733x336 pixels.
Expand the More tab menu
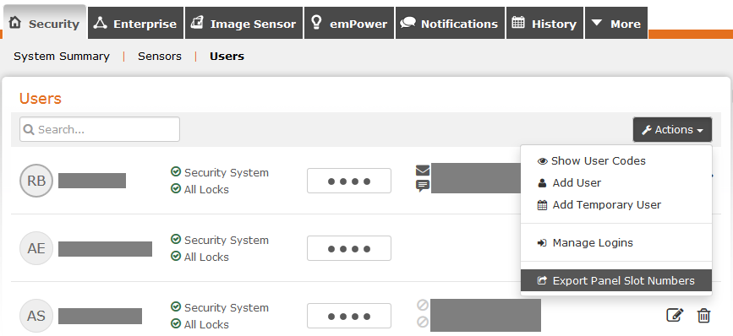coord(616,23)
